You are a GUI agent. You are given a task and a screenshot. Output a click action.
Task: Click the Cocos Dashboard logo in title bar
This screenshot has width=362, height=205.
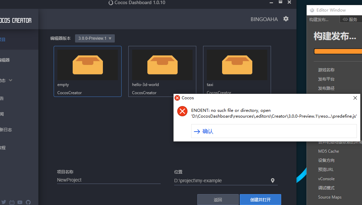111,2
